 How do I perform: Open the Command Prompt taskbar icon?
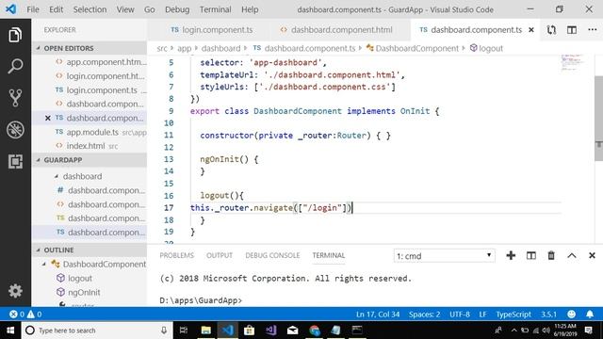point(357,331)
